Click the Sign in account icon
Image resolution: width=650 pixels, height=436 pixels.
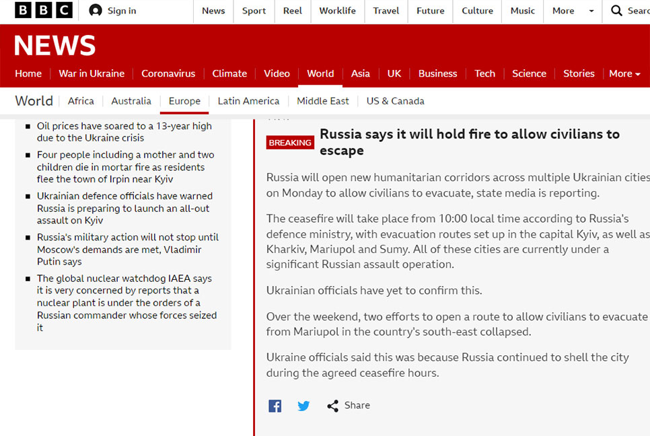tap(96, 10)
